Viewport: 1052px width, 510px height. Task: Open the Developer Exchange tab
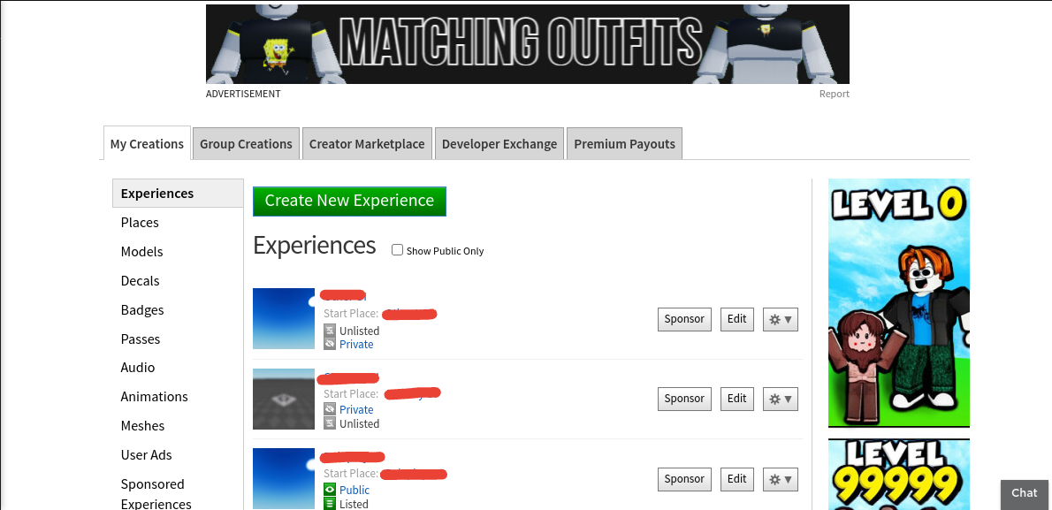pos(499,143)
